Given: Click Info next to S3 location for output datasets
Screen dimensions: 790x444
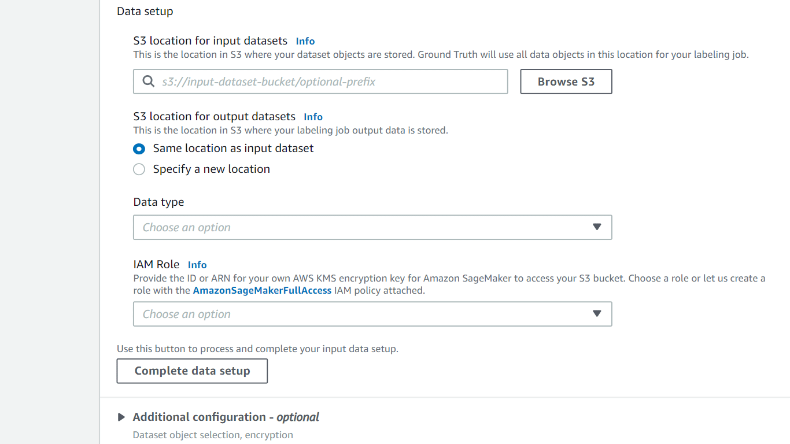Looking at the screenshot, I should pos(313,117).
